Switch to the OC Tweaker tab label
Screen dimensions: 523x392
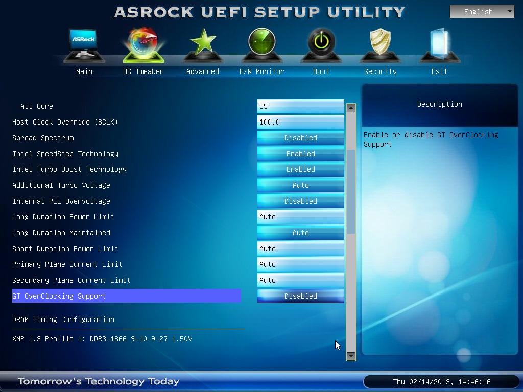pos(144,71)
